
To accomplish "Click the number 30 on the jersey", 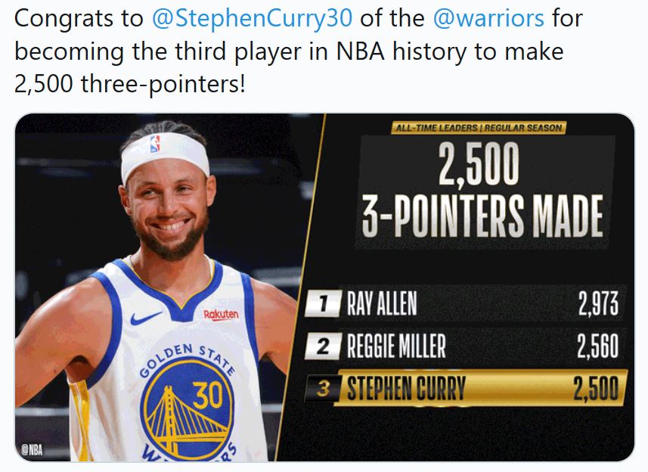I will click(207, 395).
